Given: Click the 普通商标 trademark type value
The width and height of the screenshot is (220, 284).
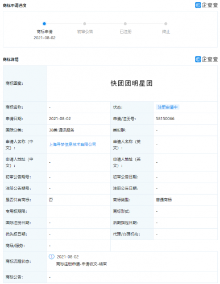Looking at the screenshot, I should coord(164,200).
